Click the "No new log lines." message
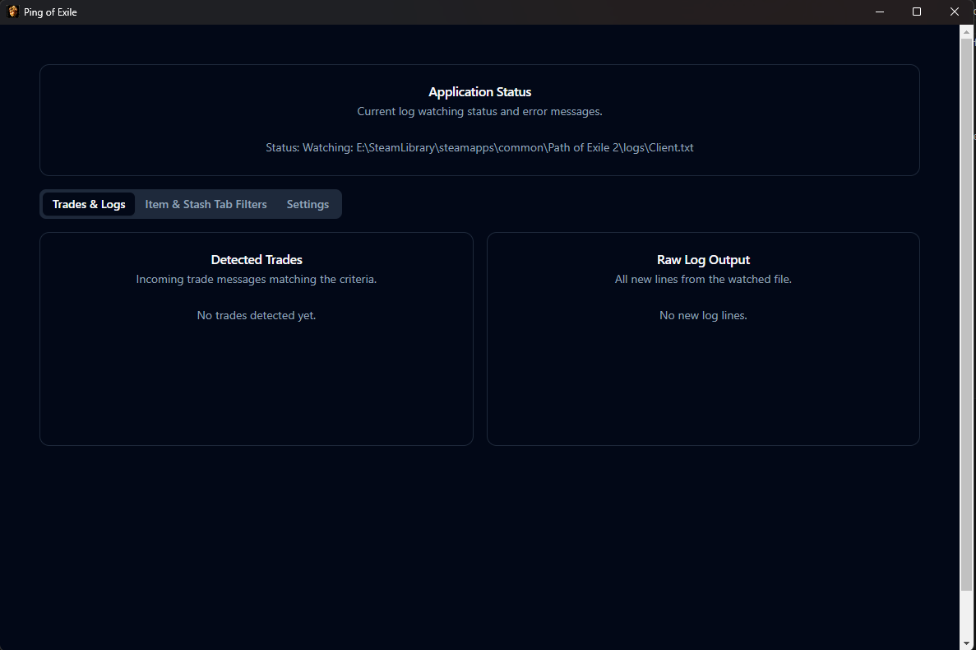 703,316
